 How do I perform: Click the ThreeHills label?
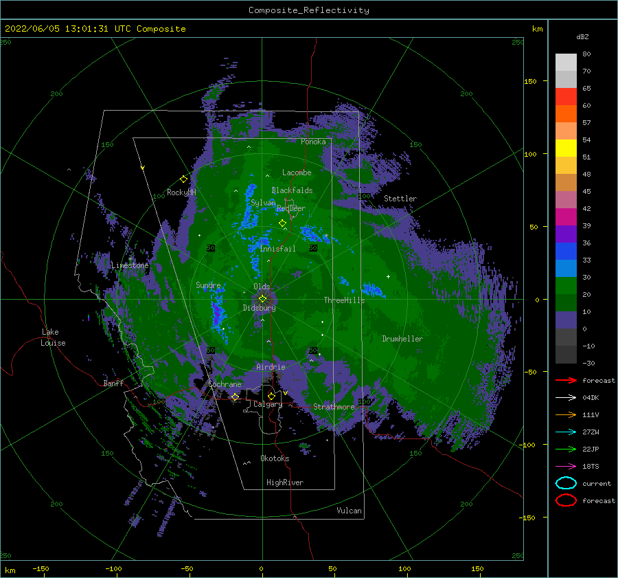pyautogui.click(x=344, y=300)
